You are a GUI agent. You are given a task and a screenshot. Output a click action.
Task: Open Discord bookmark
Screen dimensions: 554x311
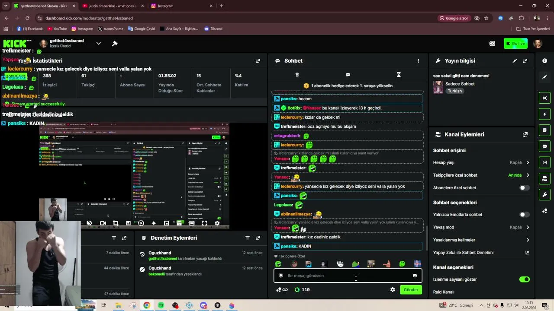pyautogui.click(x=213, y=29)
